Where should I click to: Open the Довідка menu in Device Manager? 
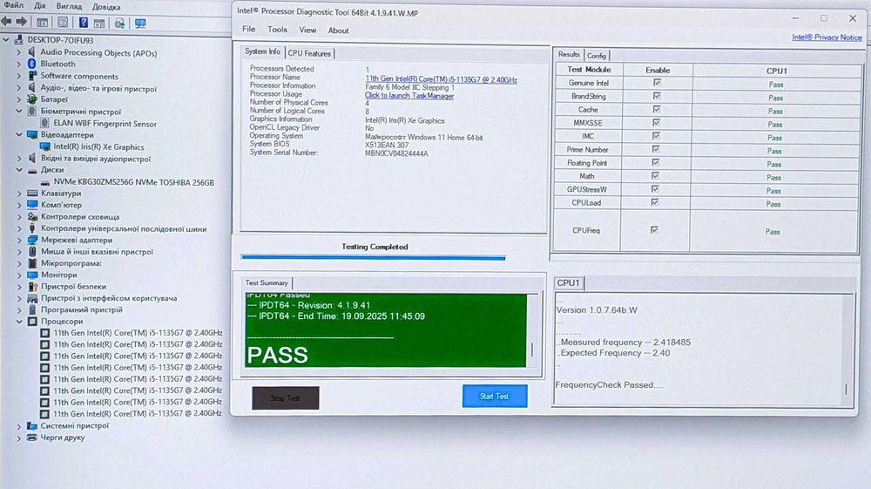pos(105,7)
